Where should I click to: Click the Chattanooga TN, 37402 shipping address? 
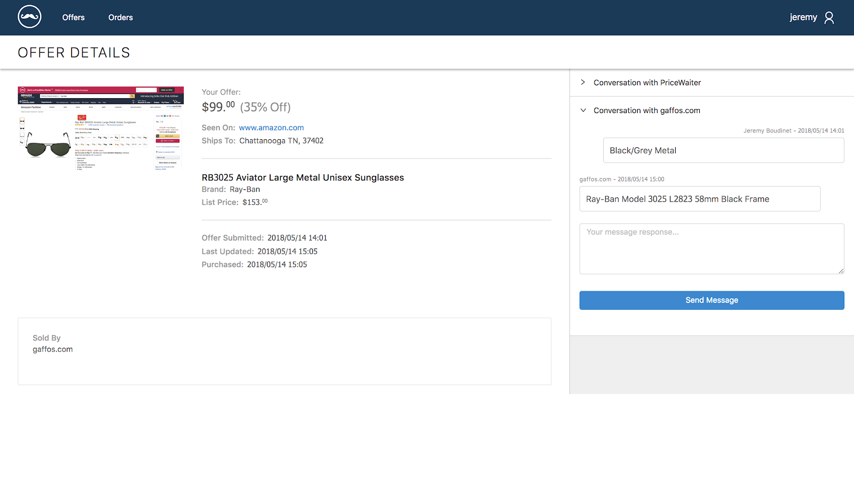click(x=281, y=141)
